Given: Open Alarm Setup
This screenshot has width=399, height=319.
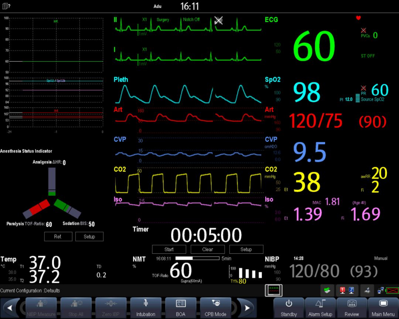Looking at the screenshot, I should pyautogui.click(x=320, y=308).
